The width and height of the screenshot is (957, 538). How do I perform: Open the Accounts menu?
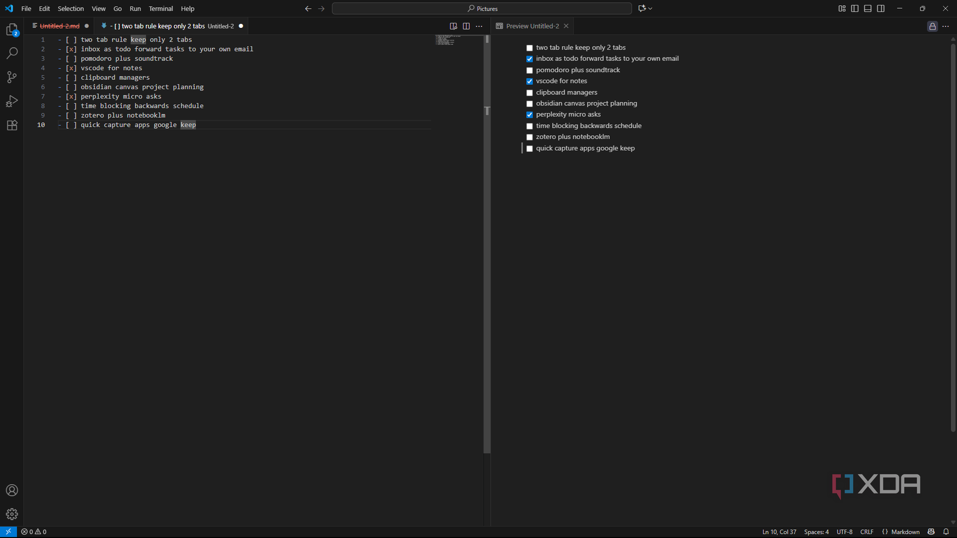[12, 490]
